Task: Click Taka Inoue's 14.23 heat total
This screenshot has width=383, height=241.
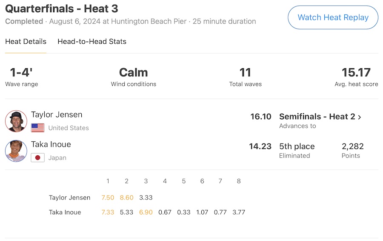Action: tap(260, 146)
